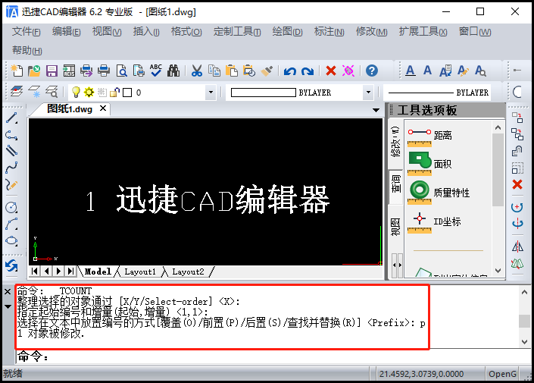This screenshot has height=383, width=534.
Task: Click the Print icon
Action: click(x=104, y=71)
